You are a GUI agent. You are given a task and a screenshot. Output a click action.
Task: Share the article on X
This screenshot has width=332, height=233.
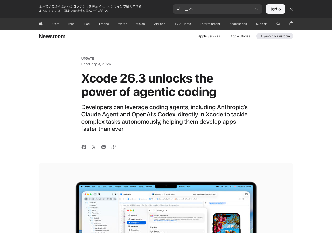coord(94,147)
